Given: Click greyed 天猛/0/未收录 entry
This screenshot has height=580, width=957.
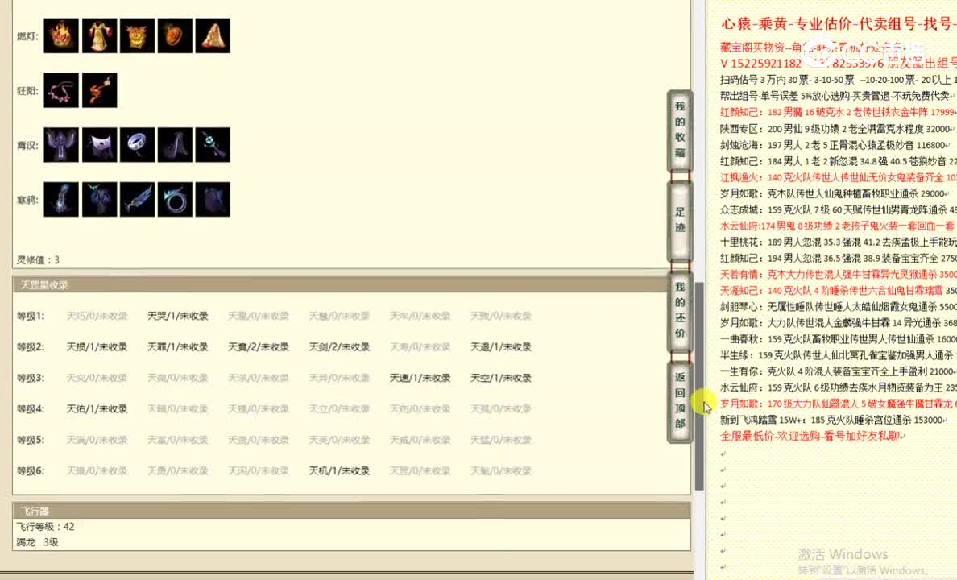Looking at the screenshot, I should (501, 440).
